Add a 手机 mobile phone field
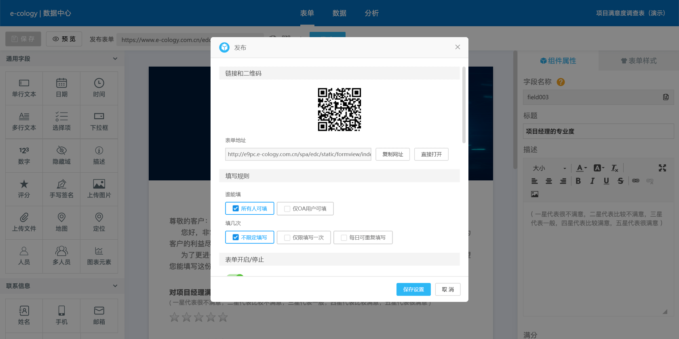The image size is (679, 339). (x=61, y=316)
